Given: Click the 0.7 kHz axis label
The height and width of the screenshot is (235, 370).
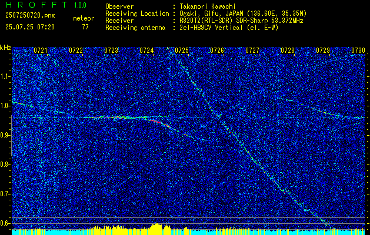Looking at the screenshot, I should click(5, 194).
